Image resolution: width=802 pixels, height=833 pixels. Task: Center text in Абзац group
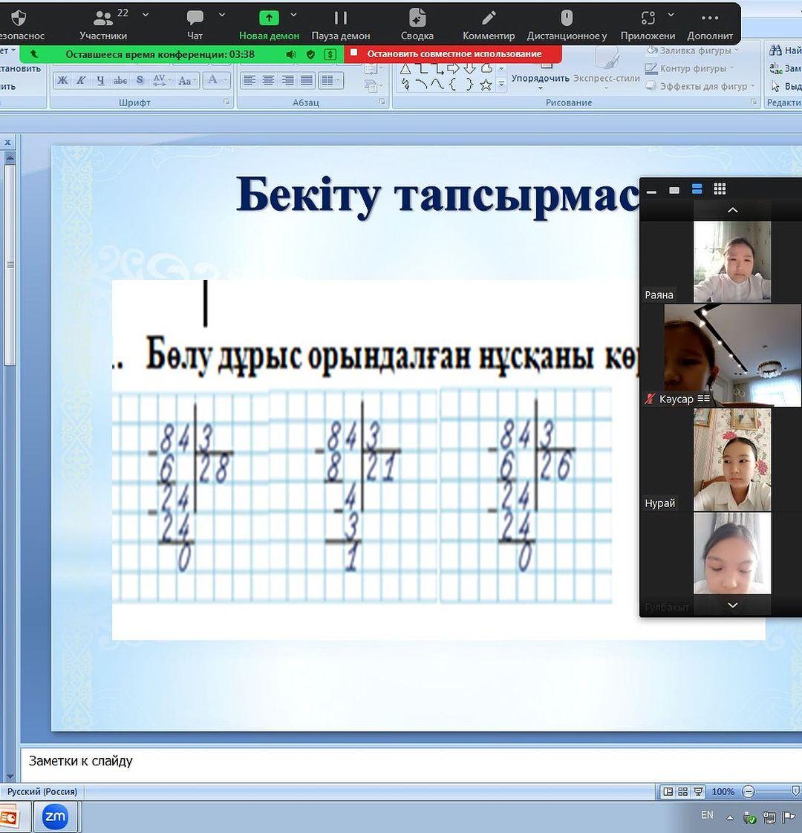point(268,80)
